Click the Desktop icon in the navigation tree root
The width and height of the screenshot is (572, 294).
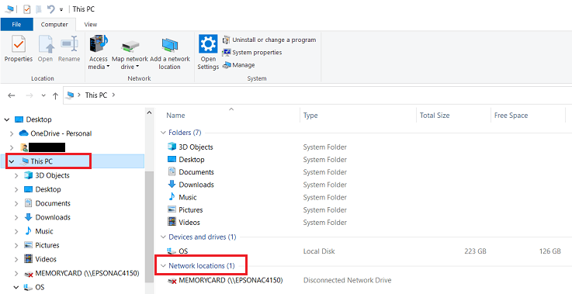[x=19, y=119]
